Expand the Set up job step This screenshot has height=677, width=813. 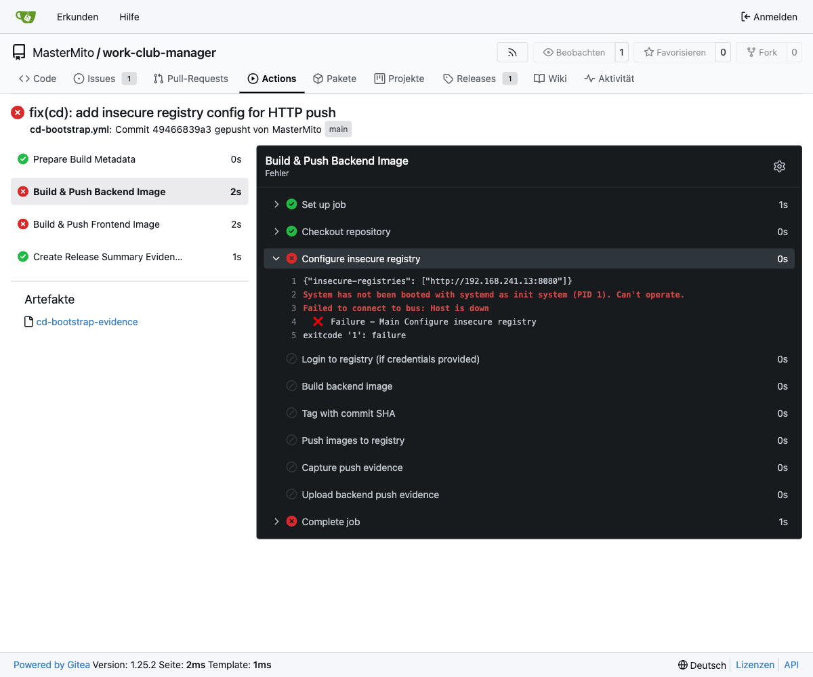pos(276,205)
